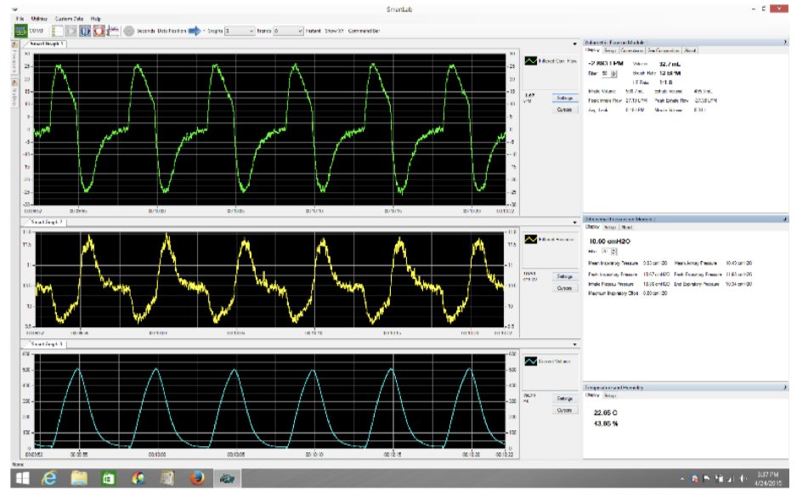The height and width of the screenshot is (493, 797).
Task: Click the yellow pressure trace legend icon
Action: [x=530, y=240]
